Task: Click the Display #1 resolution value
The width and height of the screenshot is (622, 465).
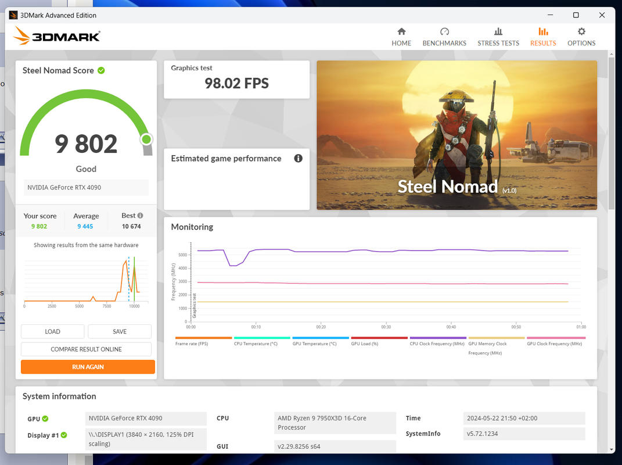Action: (146, 439)
